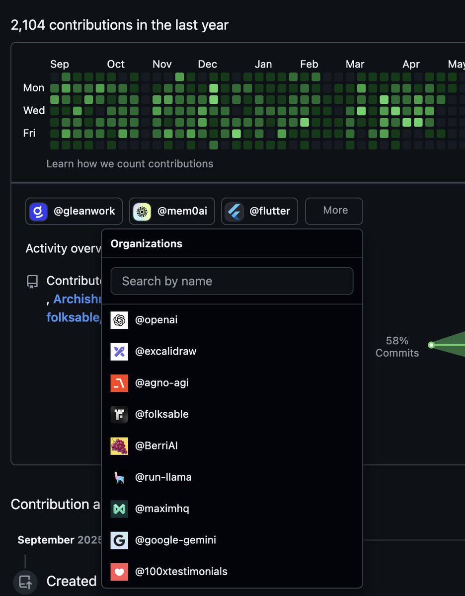Select @BerriAI from organizations list
Screen dimensions: 465x596
pyautogui.click(x=232, y=446)
